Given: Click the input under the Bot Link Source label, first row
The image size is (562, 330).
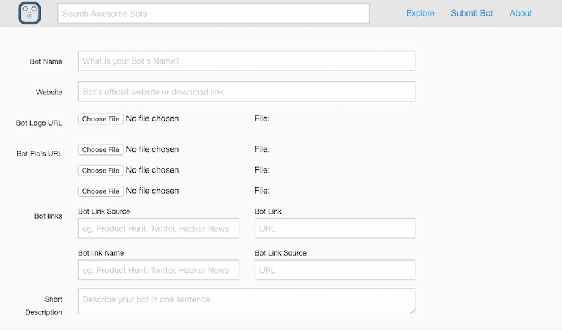Looking at the screenshot, I should tap(158, 229).
